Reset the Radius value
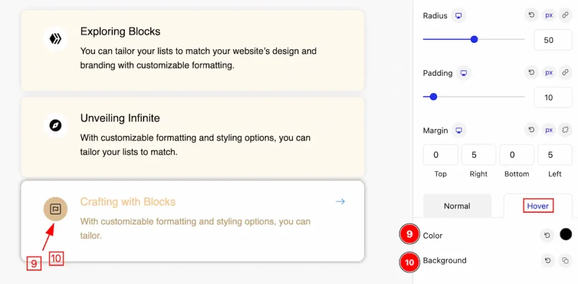 [x=532, y=15]
